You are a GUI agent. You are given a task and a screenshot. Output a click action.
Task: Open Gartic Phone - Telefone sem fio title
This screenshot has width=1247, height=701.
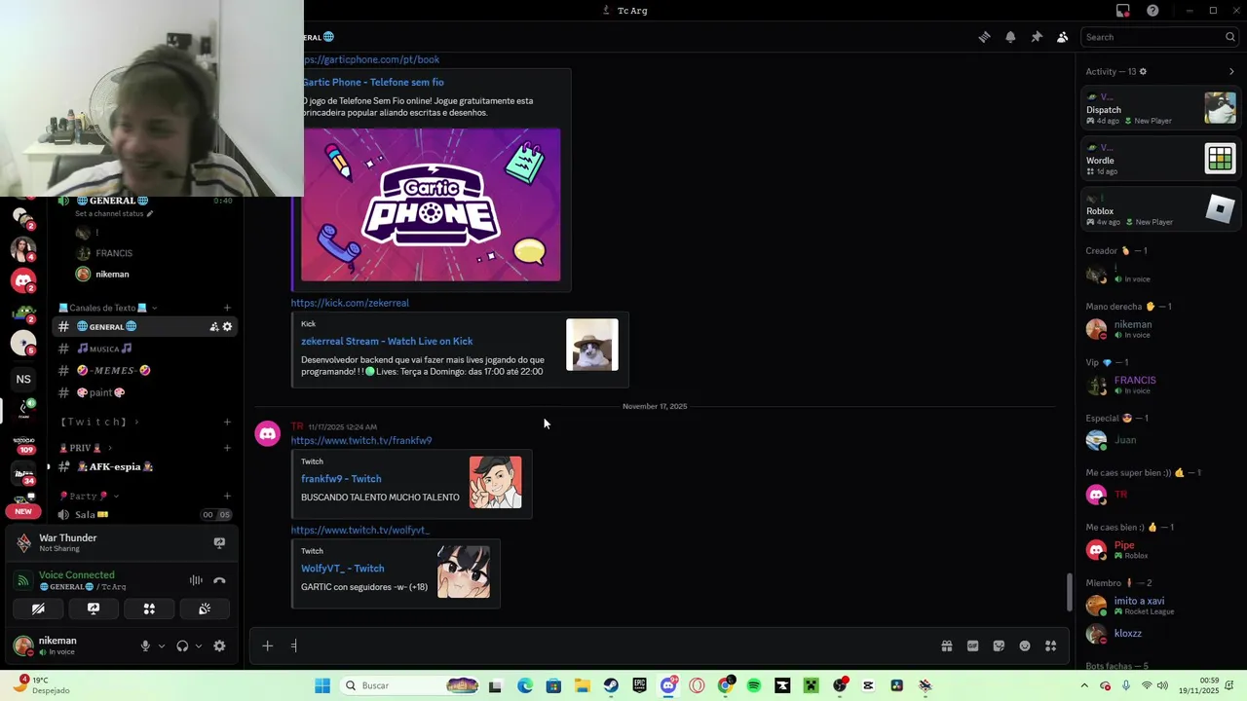coord(372,82)
